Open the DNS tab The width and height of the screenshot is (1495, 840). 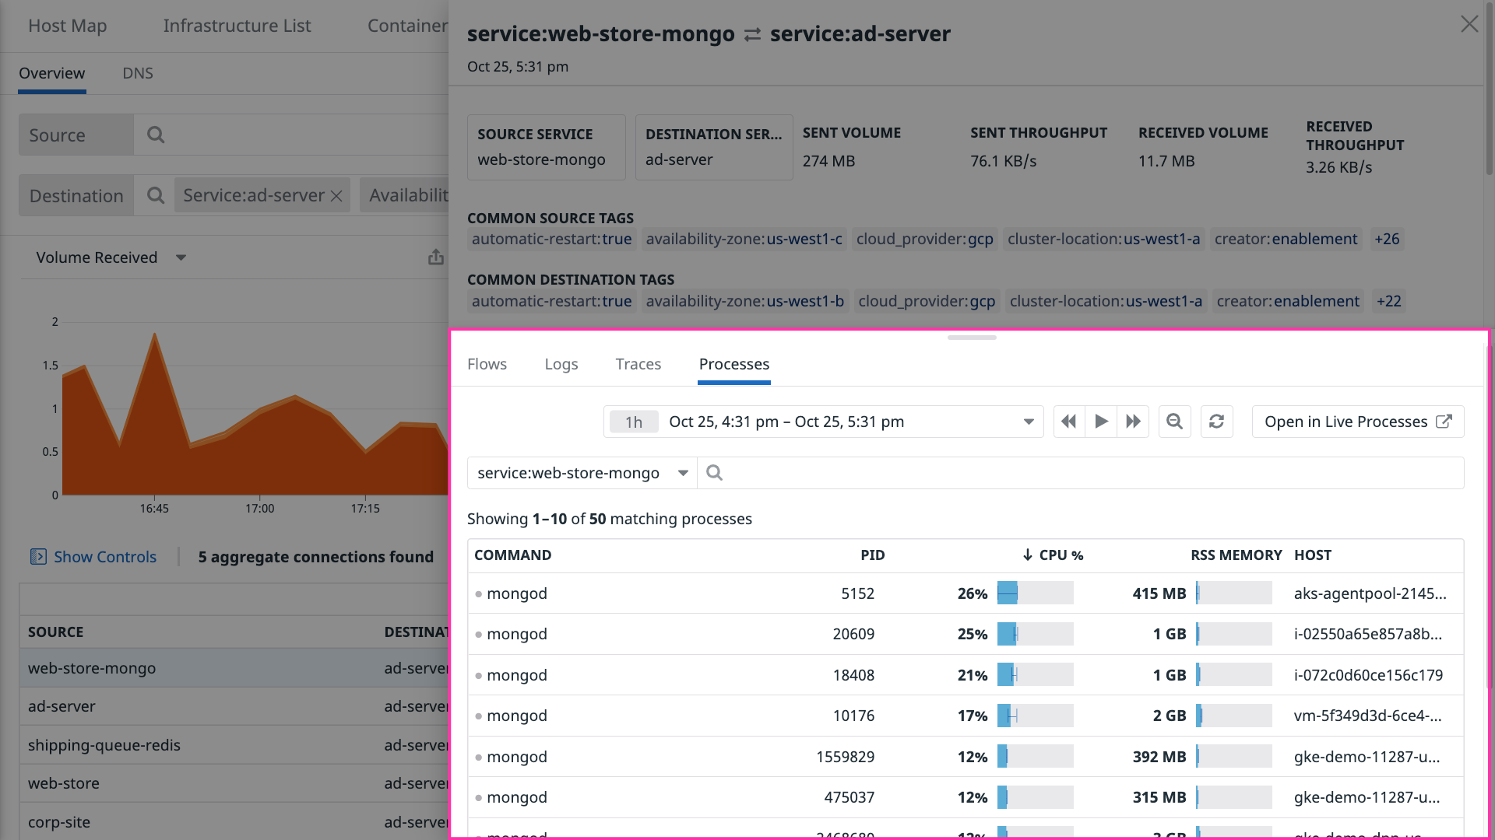click(137, 72)
